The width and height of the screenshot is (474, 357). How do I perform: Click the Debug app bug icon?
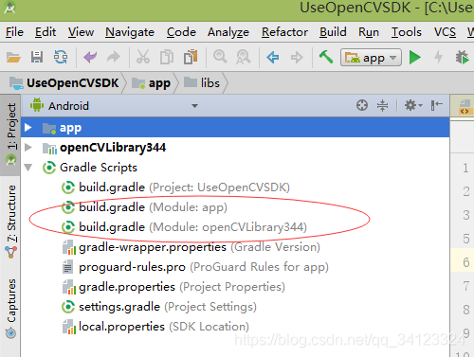click(x=462, y=58)
